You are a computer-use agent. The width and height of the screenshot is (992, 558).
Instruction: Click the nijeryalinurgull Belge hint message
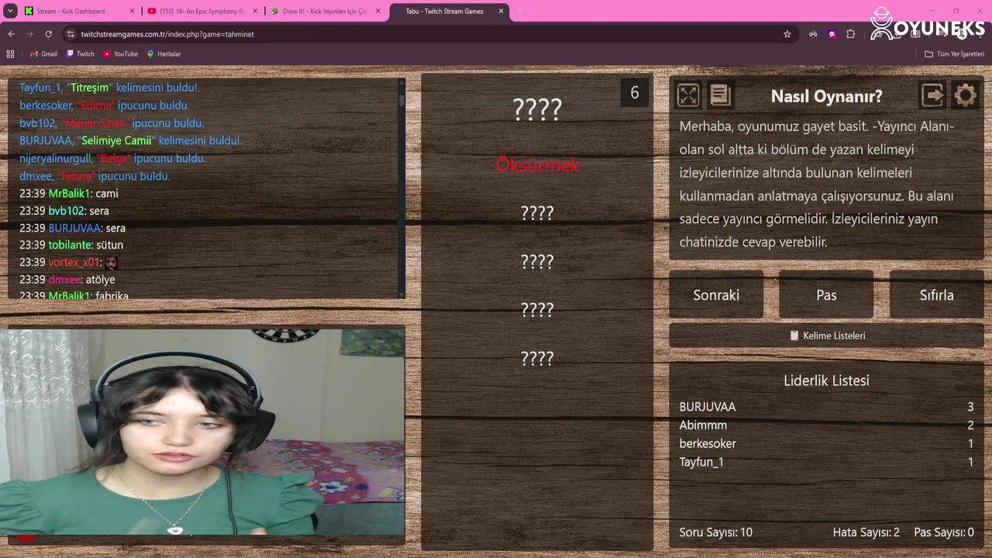112,158
